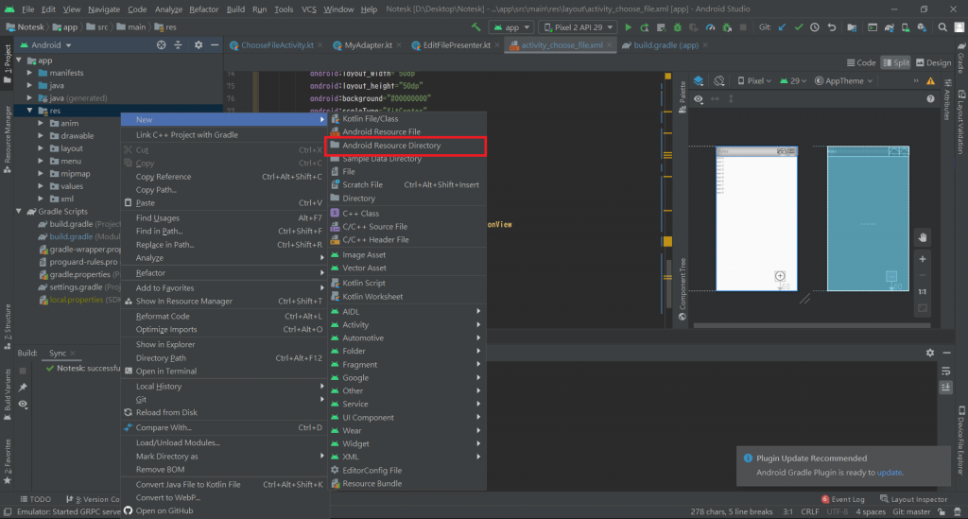Open the Build Variants side tab
968x519 pixels.
(8, 395)
